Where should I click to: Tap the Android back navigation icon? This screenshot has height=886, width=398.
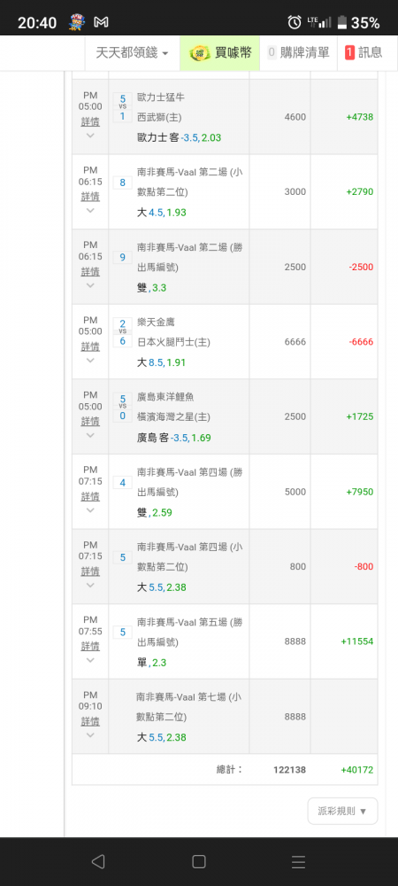[x=98, y=861]
